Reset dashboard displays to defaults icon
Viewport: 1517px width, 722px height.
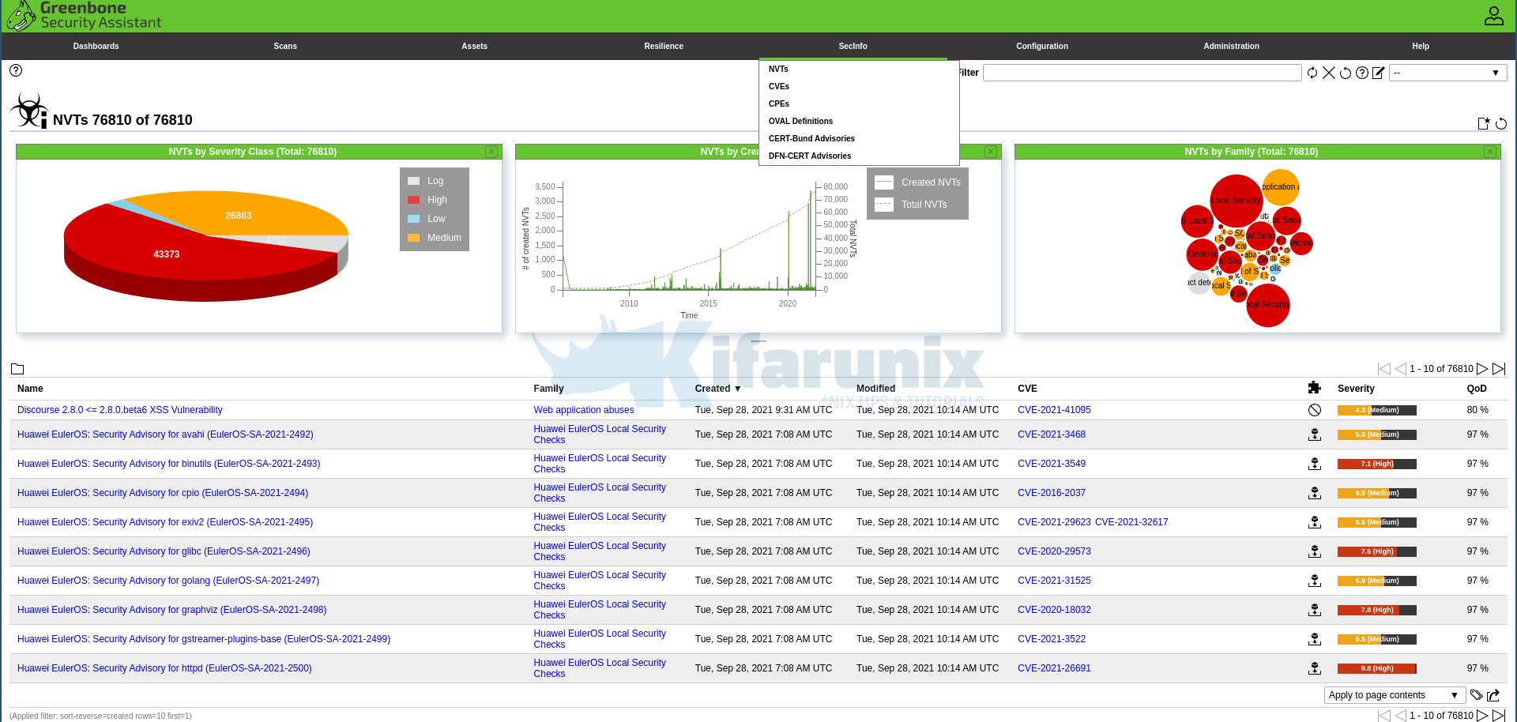(1501, 123)
